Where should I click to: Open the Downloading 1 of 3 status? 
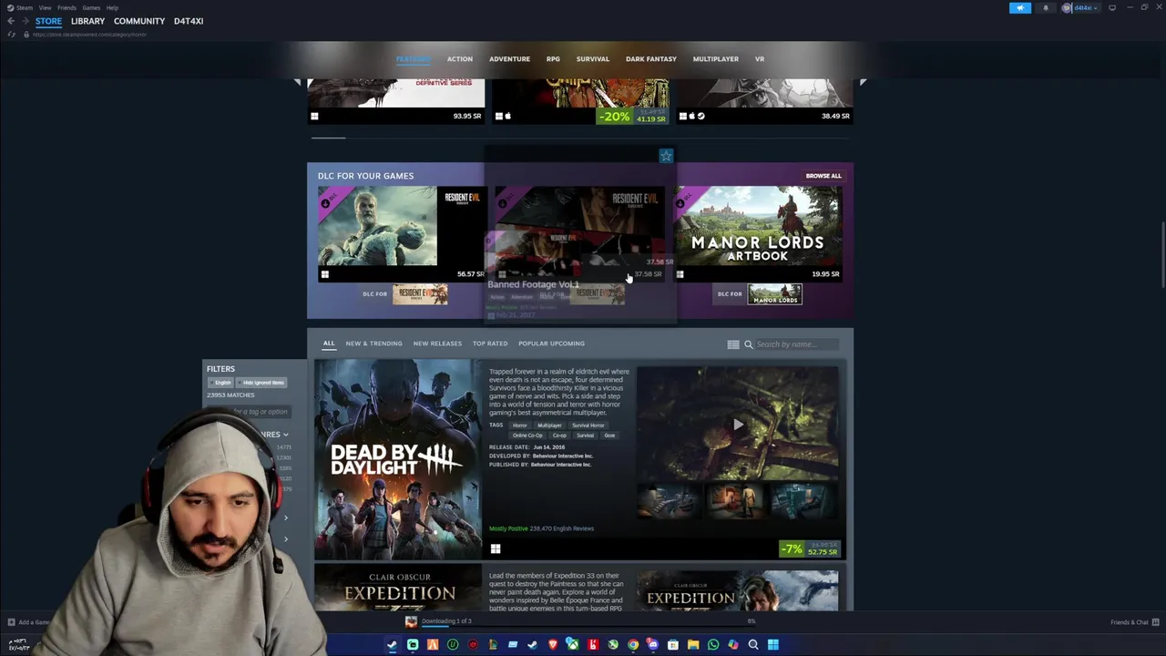coord(446,621)
